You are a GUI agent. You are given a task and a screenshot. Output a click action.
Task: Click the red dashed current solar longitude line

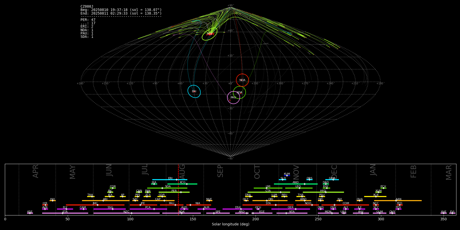[178, 189]
